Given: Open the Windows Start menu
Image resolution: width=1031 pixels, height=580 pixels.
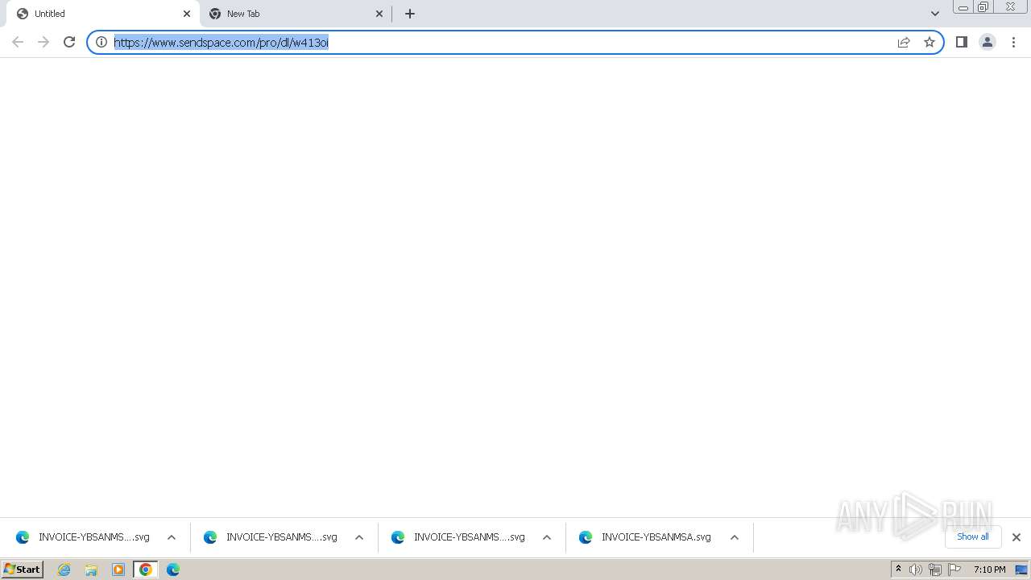Looking at the screenshot, I should click(22, 570).
